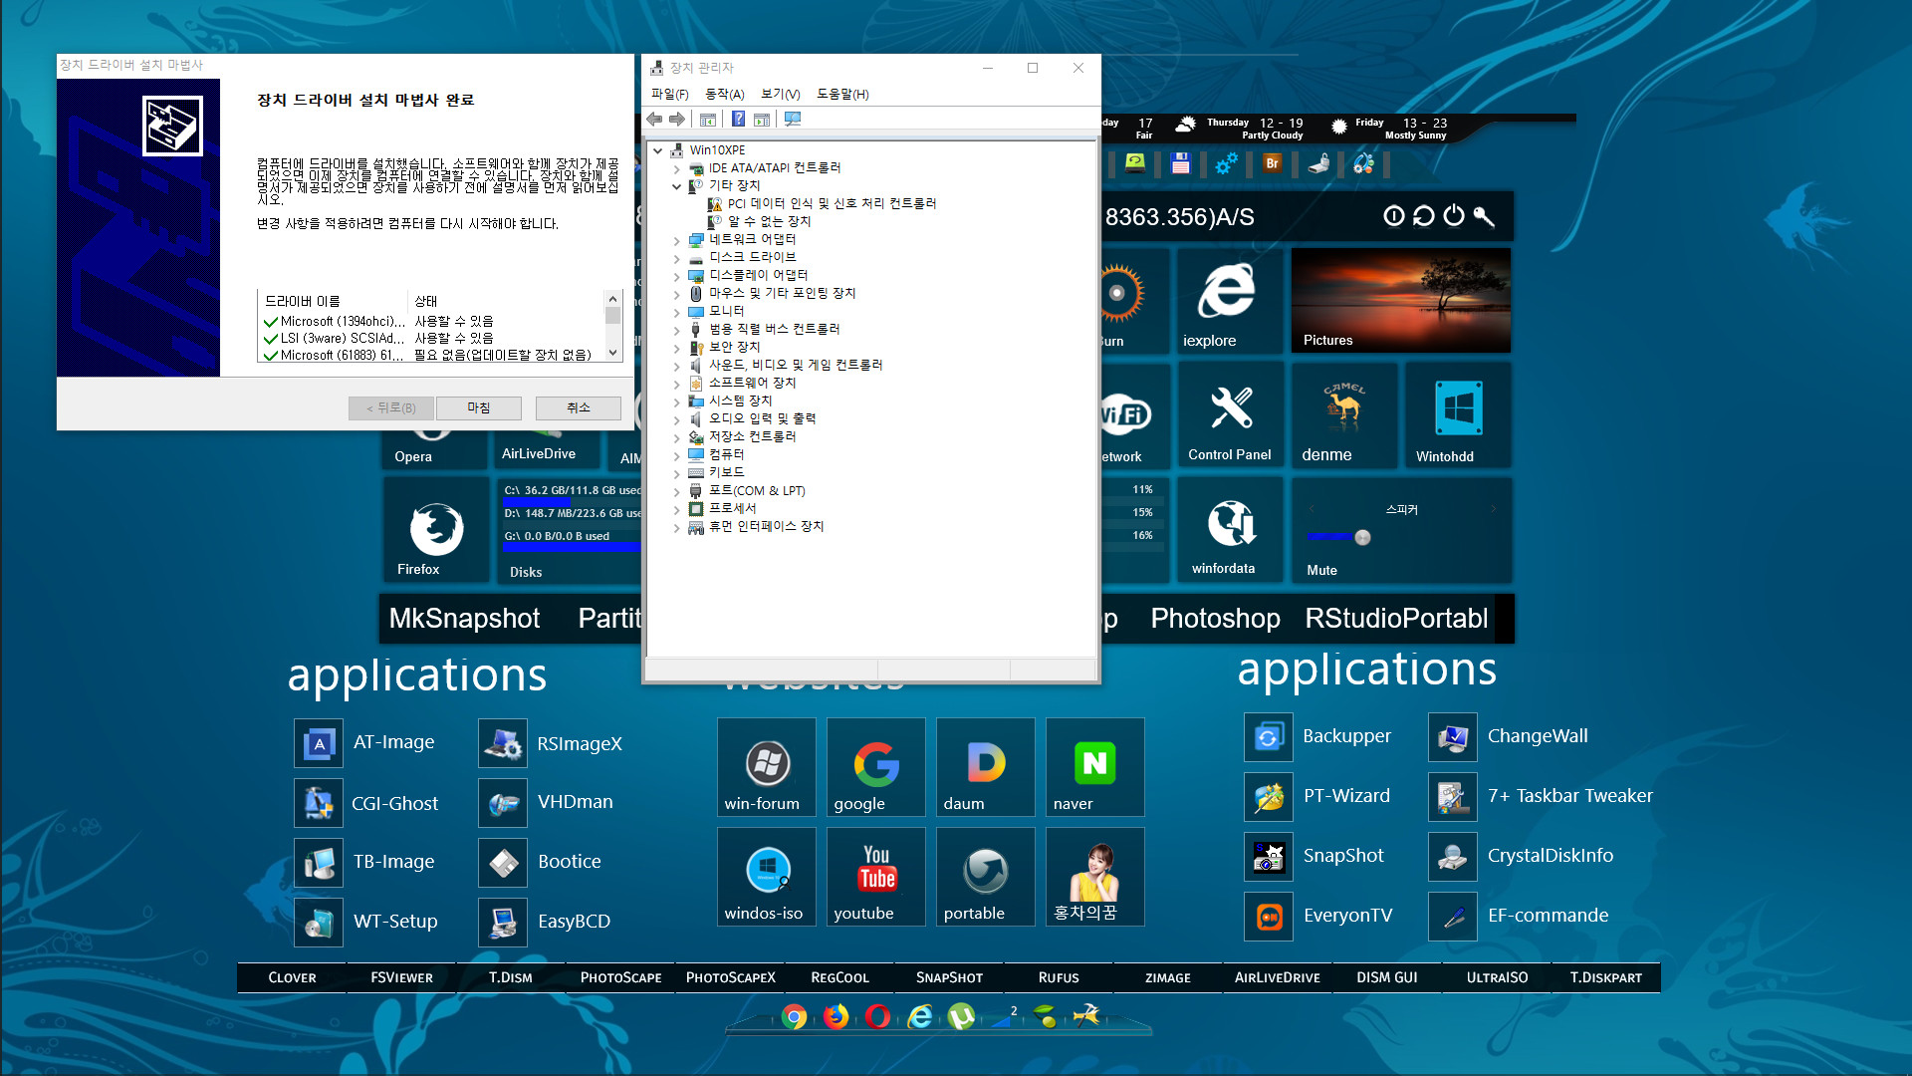Launch Chrome from the bottom dock
This screenshot has height=1076, width=1912.
[x=794, y=1016]
